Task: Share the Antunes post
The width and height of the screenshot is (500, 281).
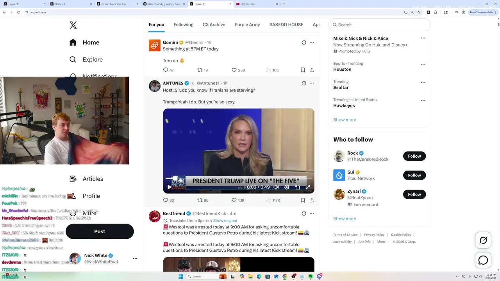Action: [x=312, y=200]
